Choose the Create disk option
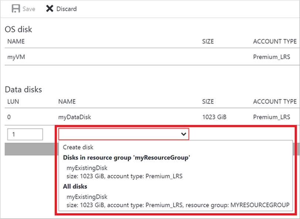This screenshot has width=300, height=219. pyautogui.click(x=78, y=147)
